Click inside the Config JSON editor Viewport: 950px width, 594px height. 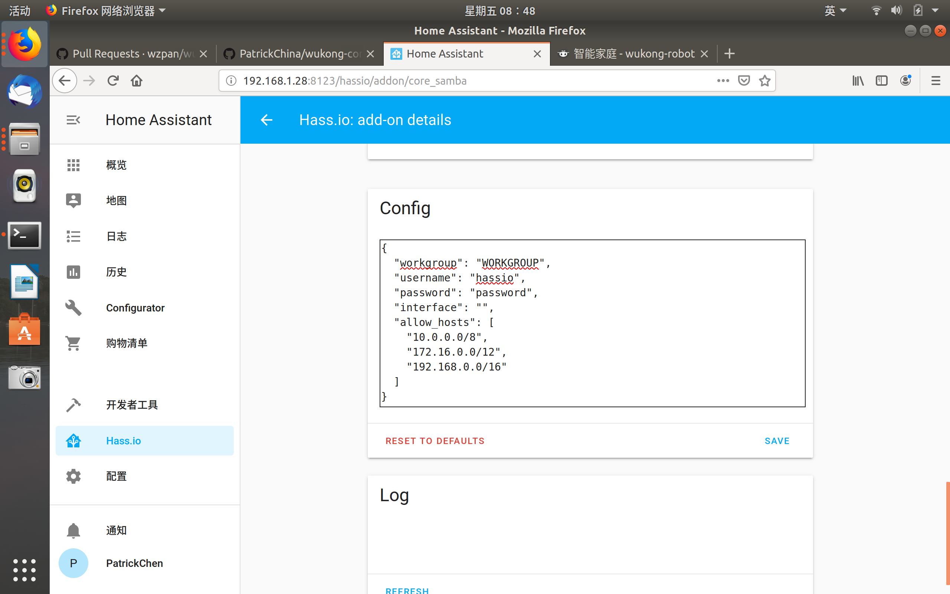592,323
